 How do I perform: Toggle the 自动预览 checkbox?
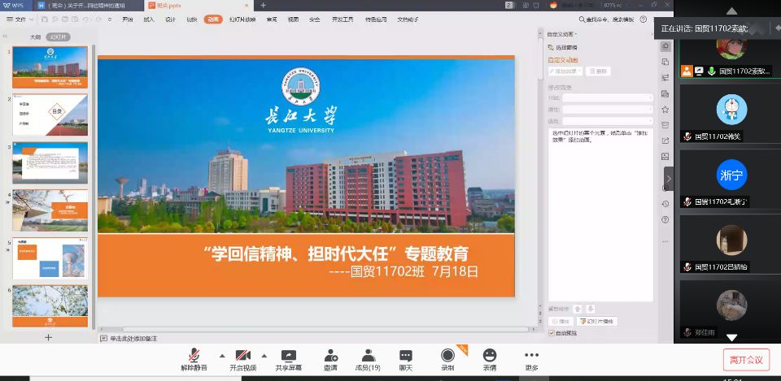click(x=552, y=333)
